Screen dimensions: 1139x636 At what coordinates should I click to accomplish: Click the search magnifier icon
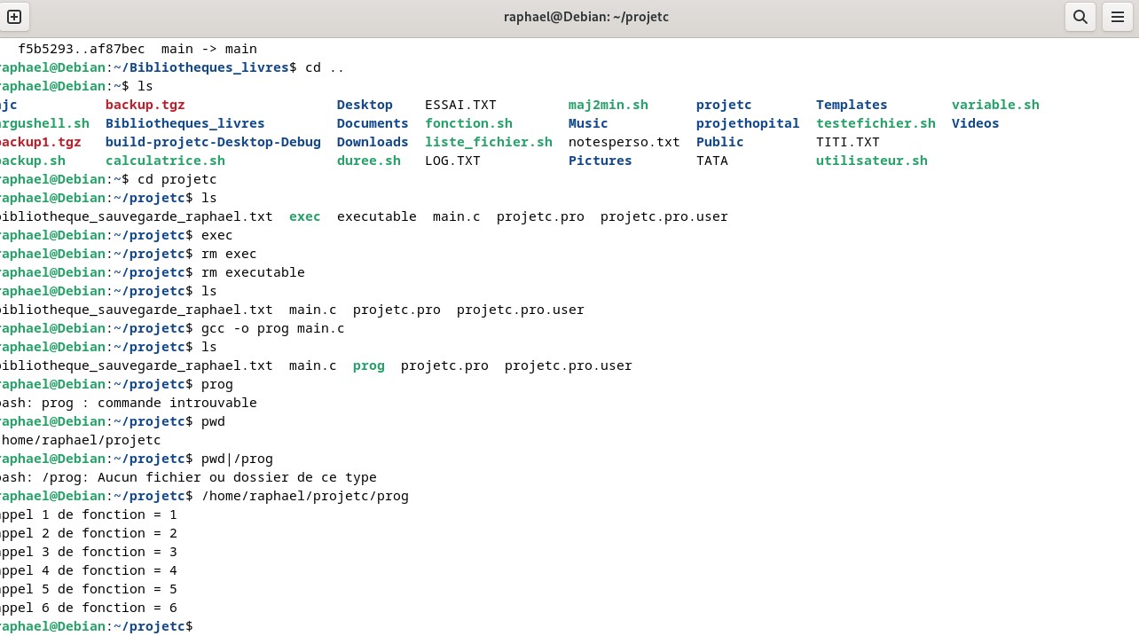(1080, 17)
